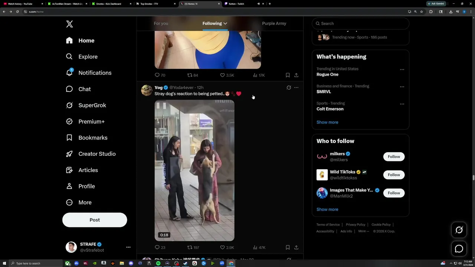
Task: Open Articles in the sidebar
Action: point(82,170)
